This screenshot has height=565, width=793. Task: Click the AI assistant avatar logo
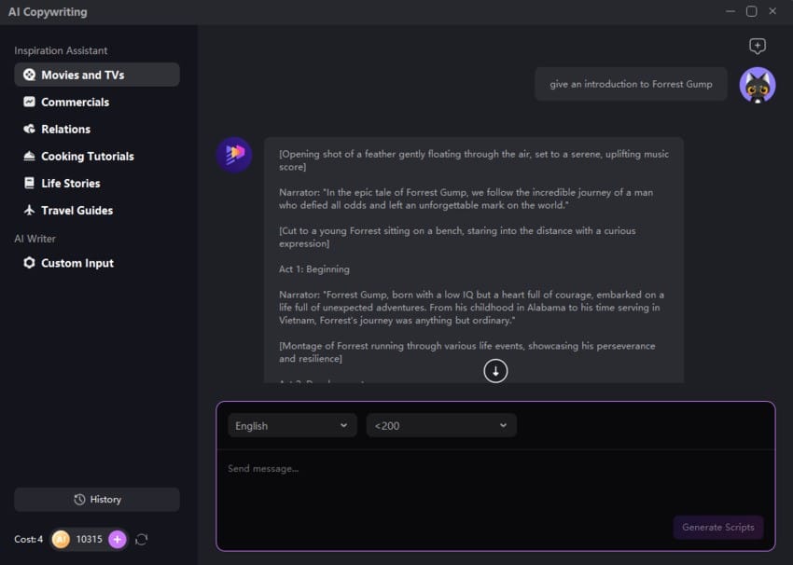233,155
